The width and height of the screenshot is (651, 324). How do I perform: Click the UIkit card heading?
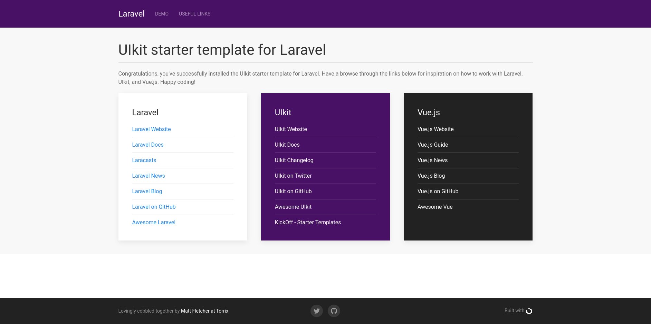coord(283,112)
